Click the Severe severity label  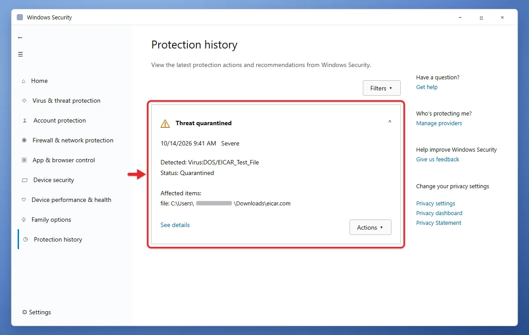point(230,143)
